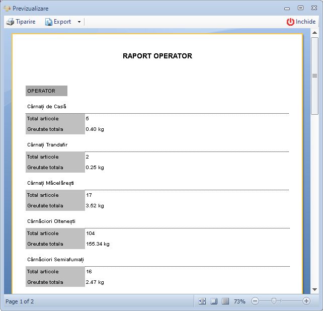Click the Cârnați Măcelărești heading
Viewport: 323px width, 311px height.
(x=50, y=183)
